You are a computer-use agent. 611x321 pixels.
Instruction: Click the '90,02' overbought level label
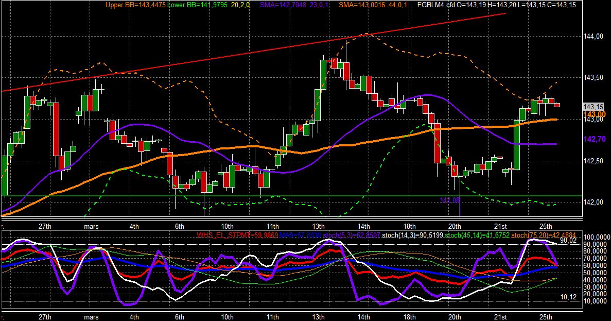pyautogui.click(x=568, y=241)
